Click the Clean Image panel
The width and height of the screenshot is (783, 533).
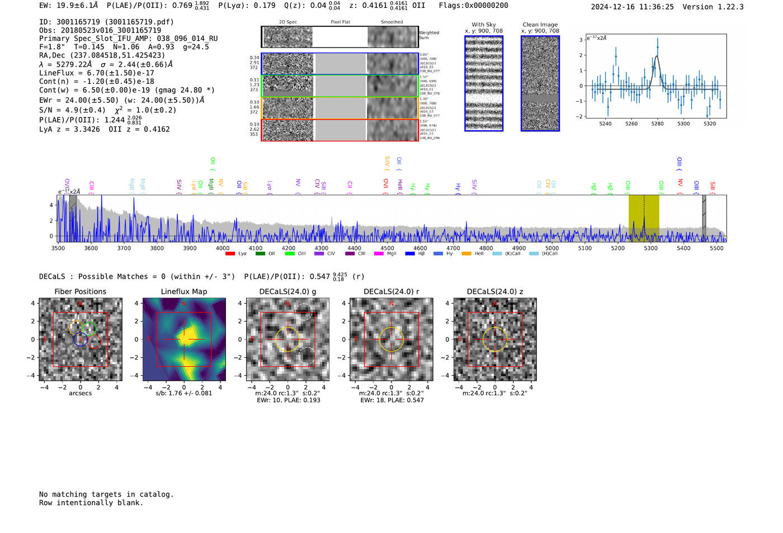(x=540, y=83)
